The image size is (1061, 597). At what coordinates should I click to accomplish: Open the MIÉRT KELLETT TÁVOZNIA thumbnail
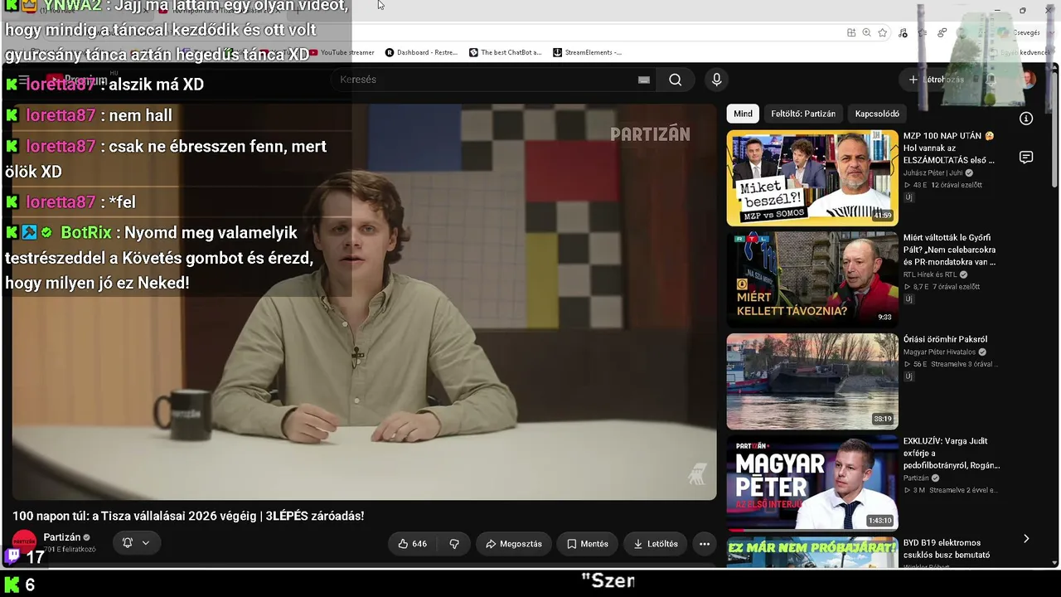pyautogui.click(x=812, y=279)
